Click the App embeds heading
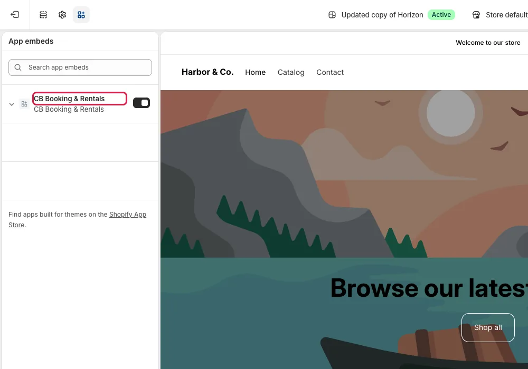The image size is (528, 369). pyautogui.click(x=31, y=41)
